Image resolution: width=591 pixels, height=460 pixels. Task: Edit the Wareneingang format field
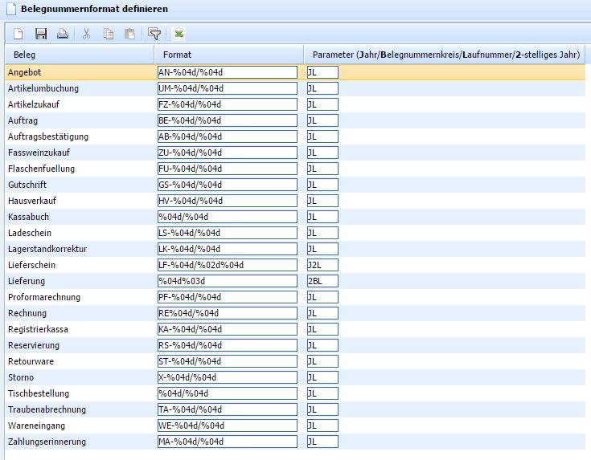pos(228,425)
